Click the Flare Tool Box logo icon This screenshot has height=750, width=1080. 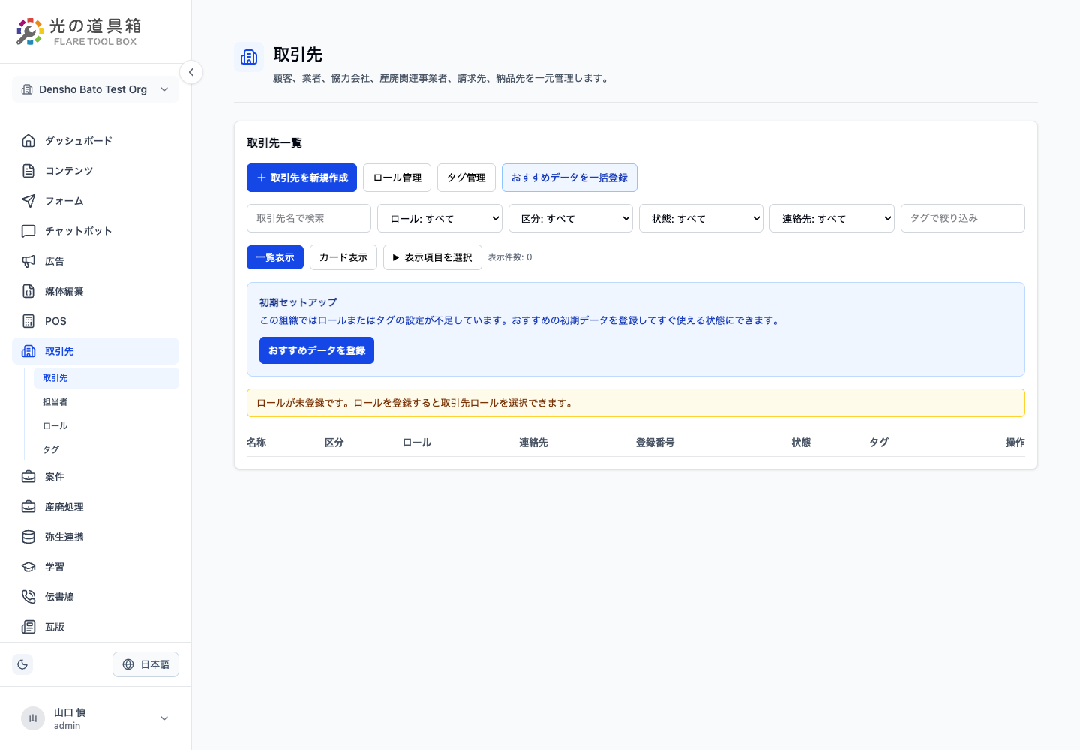point(30,31)
